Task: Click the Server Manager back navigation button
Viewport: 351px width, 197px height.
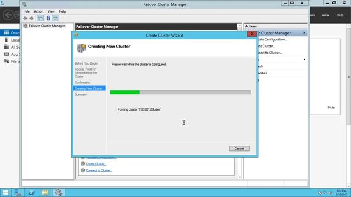Action: coord(8,15)
